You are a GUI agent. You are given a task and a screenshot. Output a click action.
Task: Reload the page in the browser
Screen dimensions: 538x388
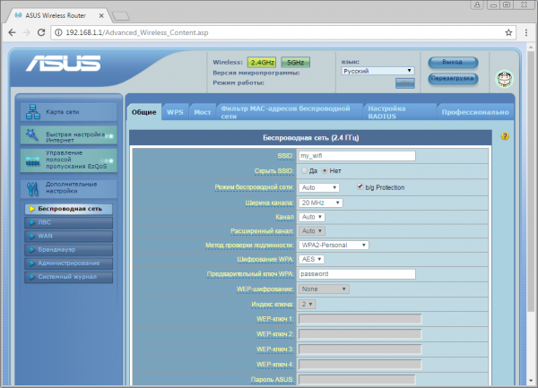click(41, 32)
